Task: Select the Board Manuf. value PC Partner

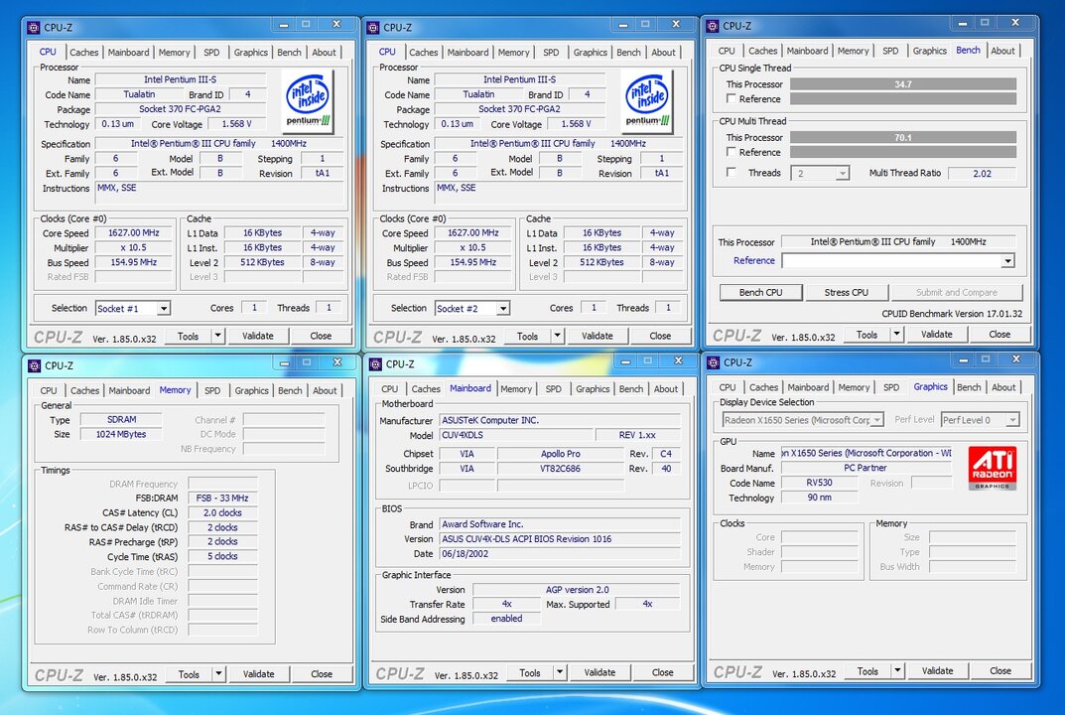Action: 865,469
